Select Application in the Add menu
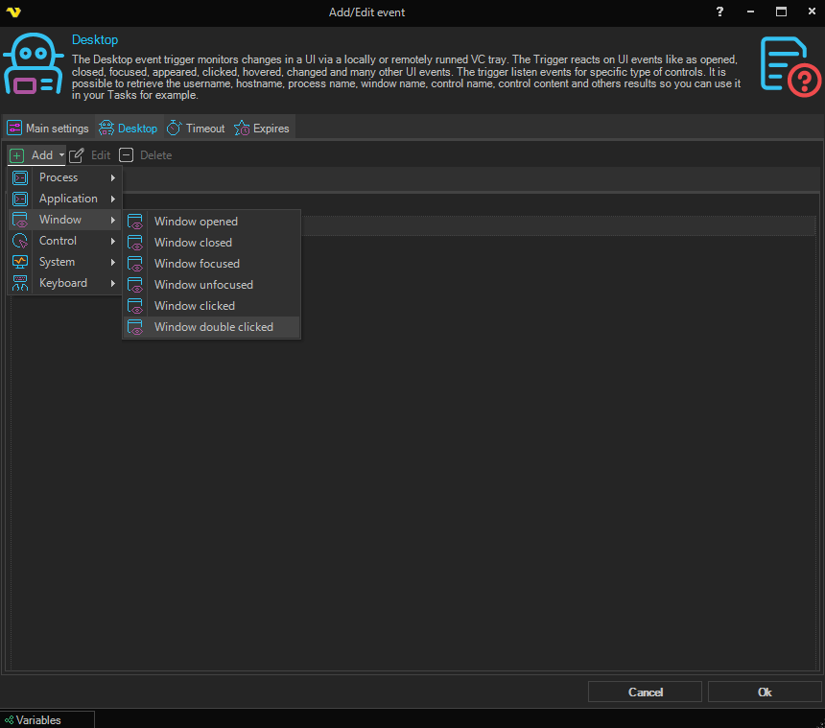Image resolution: width=825 pixels, height=728 pixels. click(64, 199)
